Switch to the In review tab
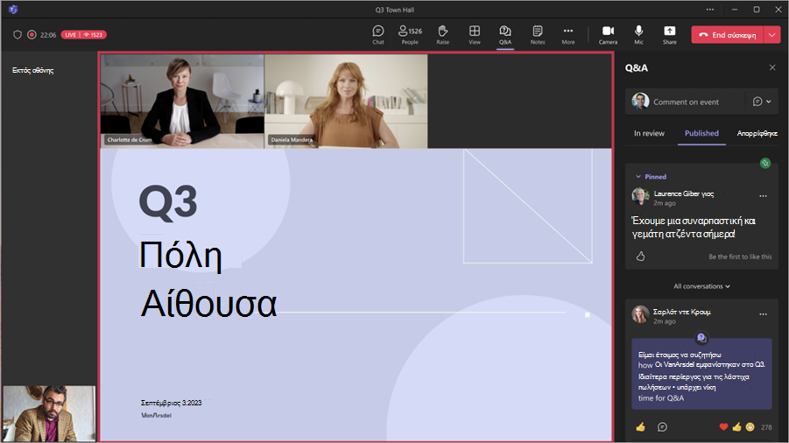 click(649, 133)
